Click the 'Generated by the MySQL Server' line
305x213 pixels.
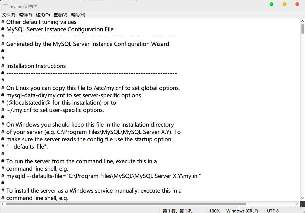point(85,44)
